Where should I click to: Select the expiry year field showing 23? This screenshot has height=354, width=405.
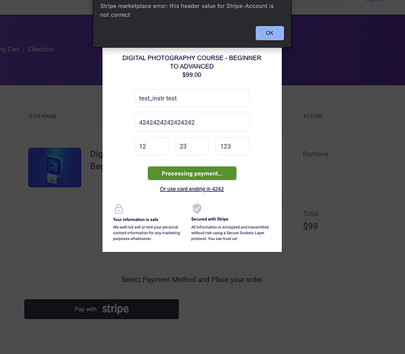point(192,147)
